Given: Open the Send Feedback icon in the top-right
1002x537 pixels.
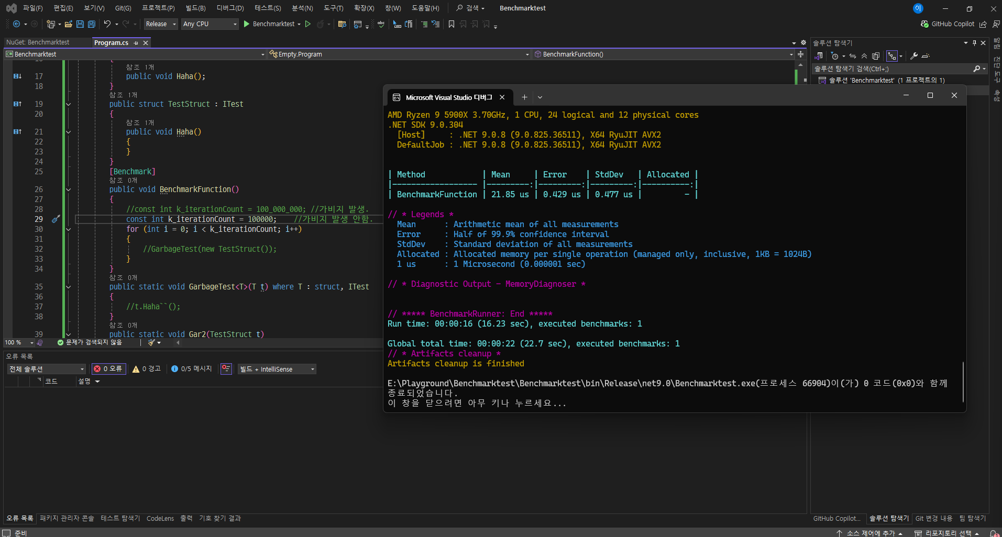Looking at the screenshot, I should [x=996, y=24].
